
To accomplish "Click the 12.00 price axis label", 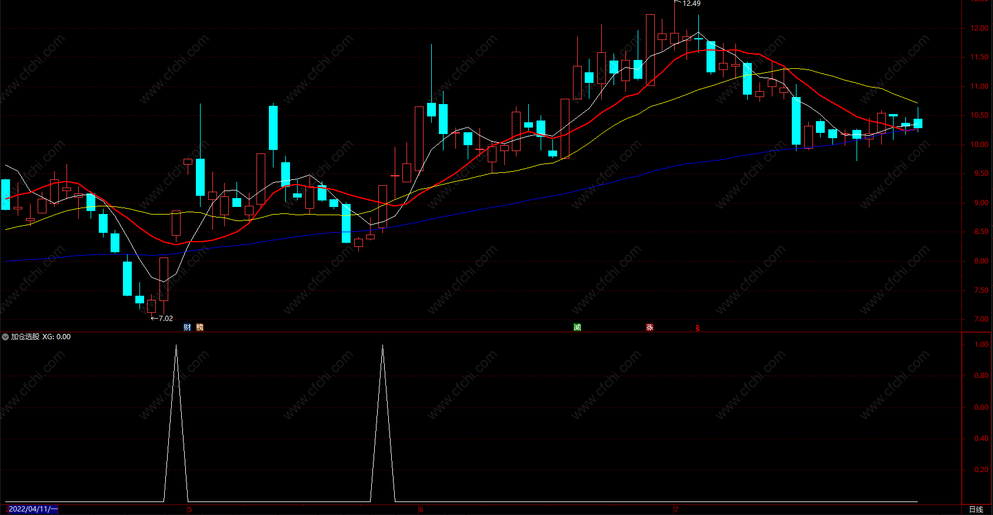I will click(979, 28).
